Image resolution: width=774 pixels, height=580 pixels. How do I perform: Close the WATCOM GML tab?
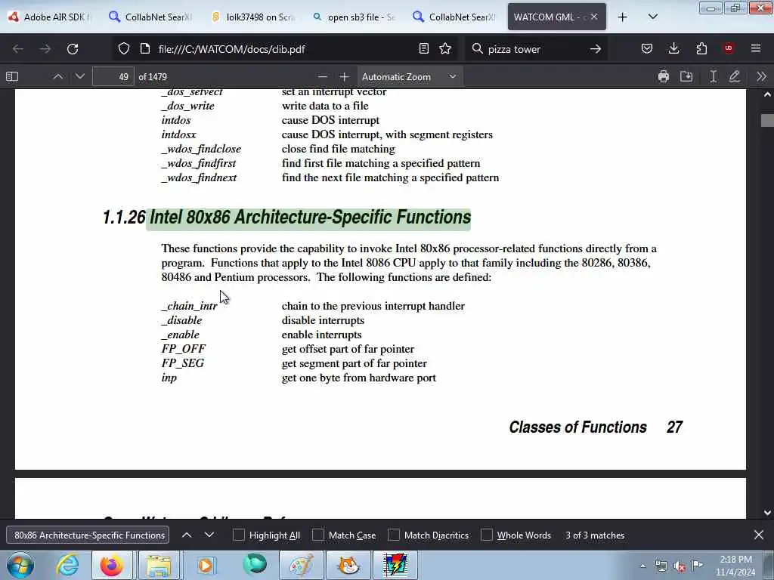point(594,17)
